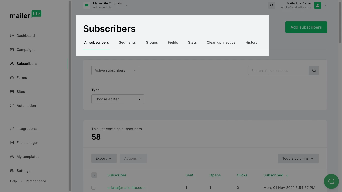Image resolution: width=342 pixels, height=192 pixels.
Task: Open the select-all checkbox dropdown in table header
Action: point(94,175)
